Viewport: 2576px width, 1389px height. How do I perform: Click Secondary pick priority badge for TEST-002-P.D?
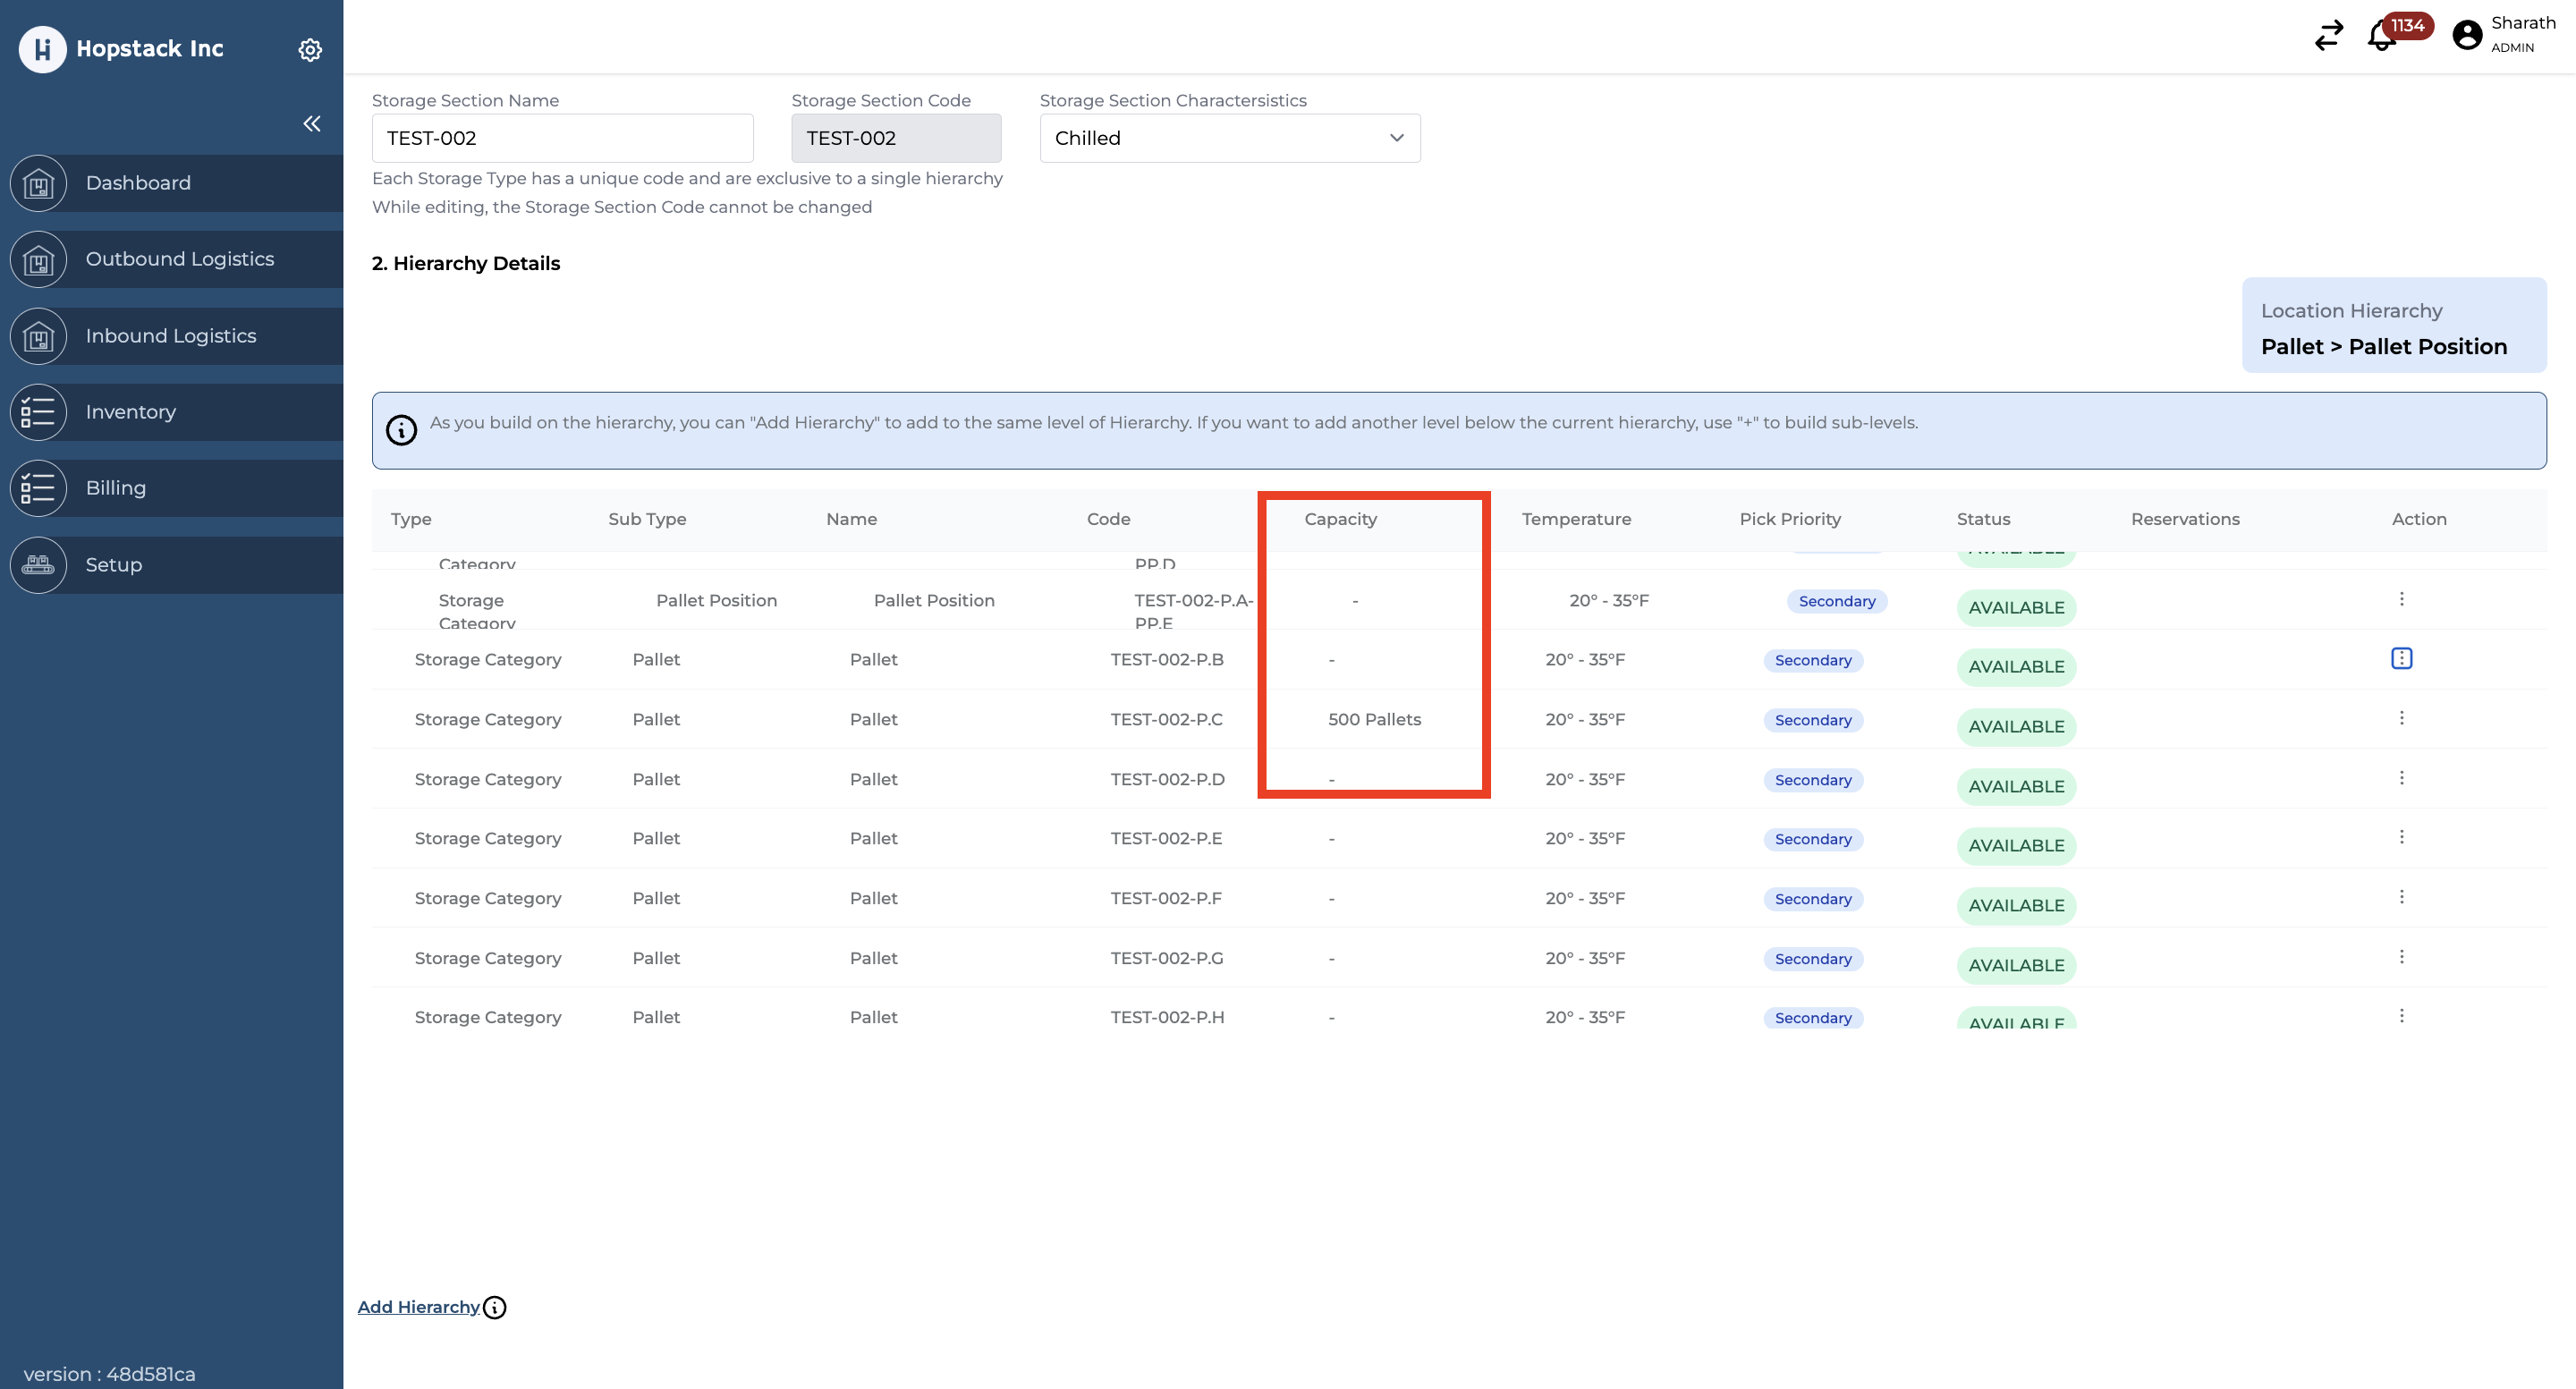(x=1812, y=780)
